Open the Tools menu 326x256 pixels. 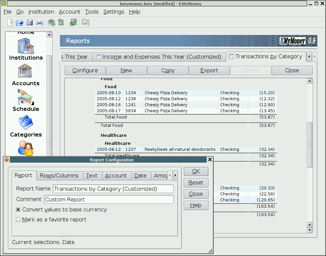(91, 12)
